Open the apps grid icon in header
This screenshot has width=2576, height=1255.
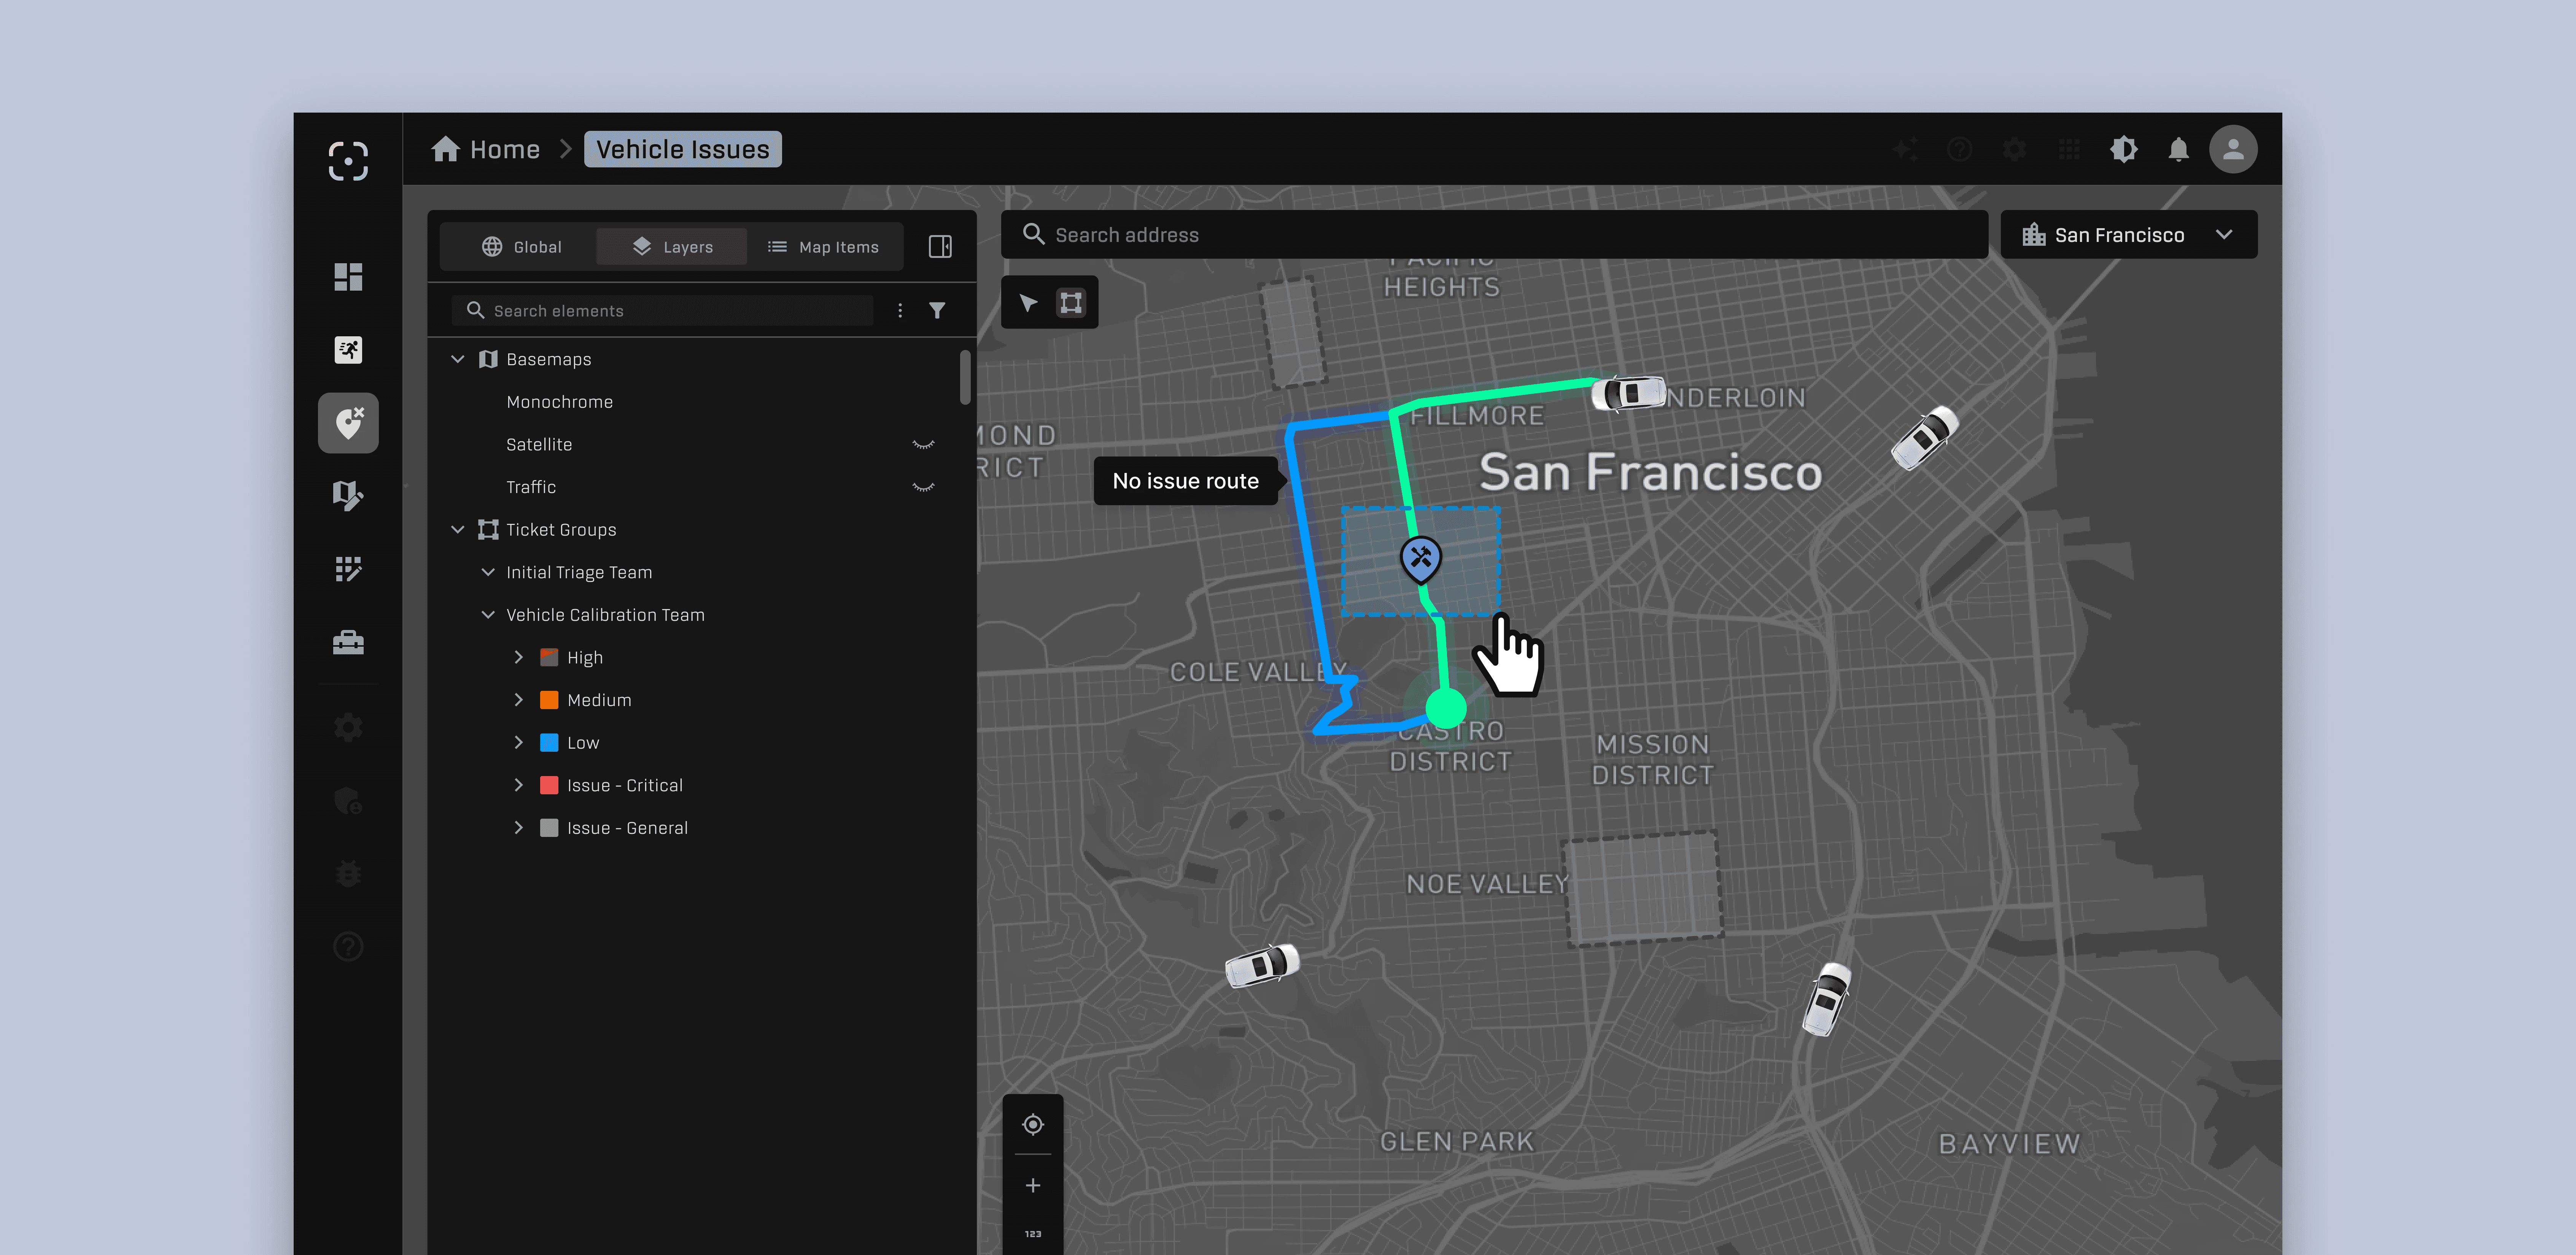click(x=2069, y=150)
